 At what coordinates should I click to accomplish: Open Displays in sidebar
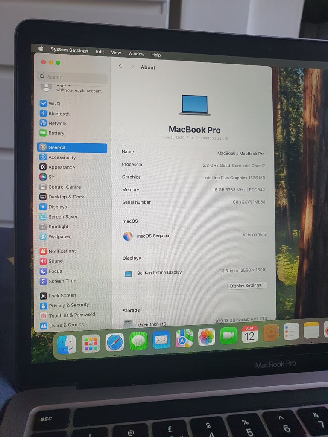coord(53,207)
